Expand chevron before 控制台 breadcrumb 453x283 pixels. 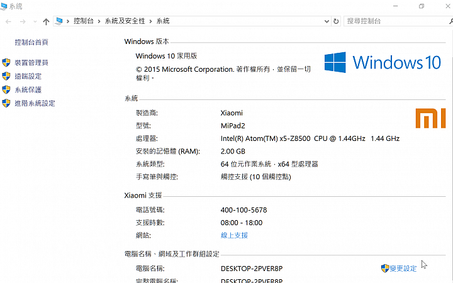68,21
